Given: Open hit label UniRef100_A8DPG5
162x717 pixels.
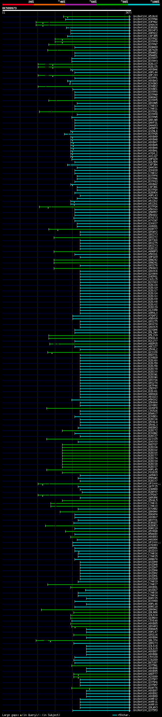Looking at the screenshot, I should click(145, 344).
